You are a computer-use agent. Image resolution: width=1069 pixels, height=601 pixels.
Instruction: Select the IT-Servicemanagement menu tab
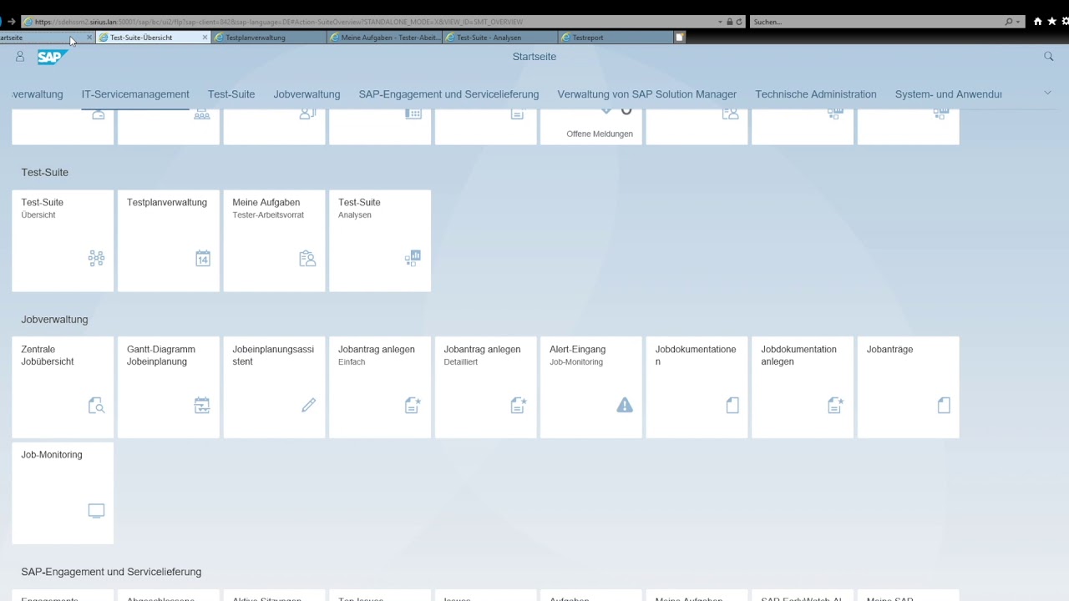pos(135,94)
